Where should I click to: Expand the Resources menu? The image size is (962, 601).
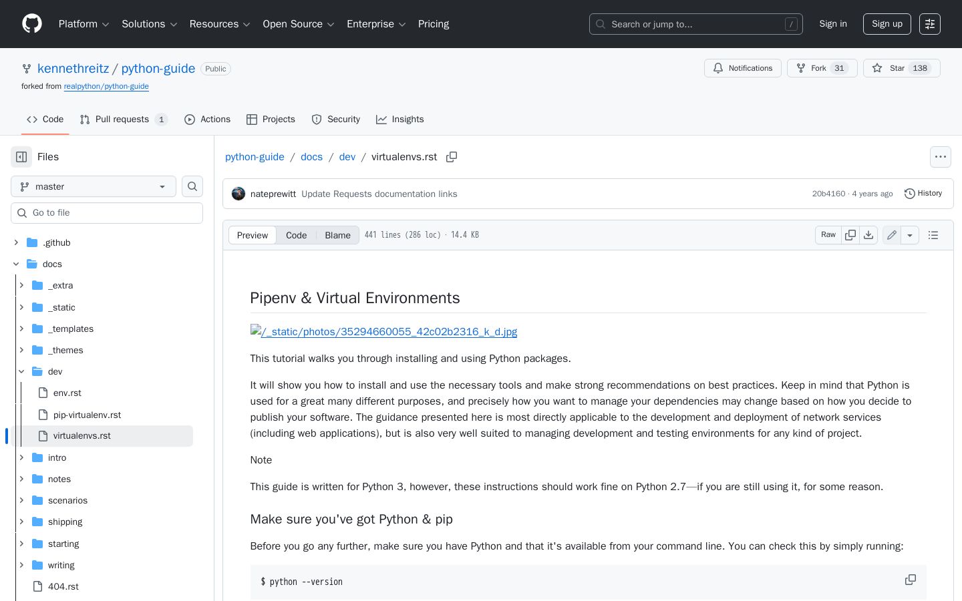[x=220, y=24]
